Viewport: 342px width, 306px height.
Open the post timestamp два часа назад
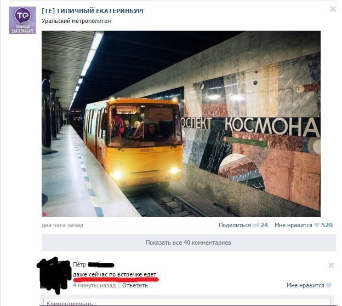click(x=62, y=225)
